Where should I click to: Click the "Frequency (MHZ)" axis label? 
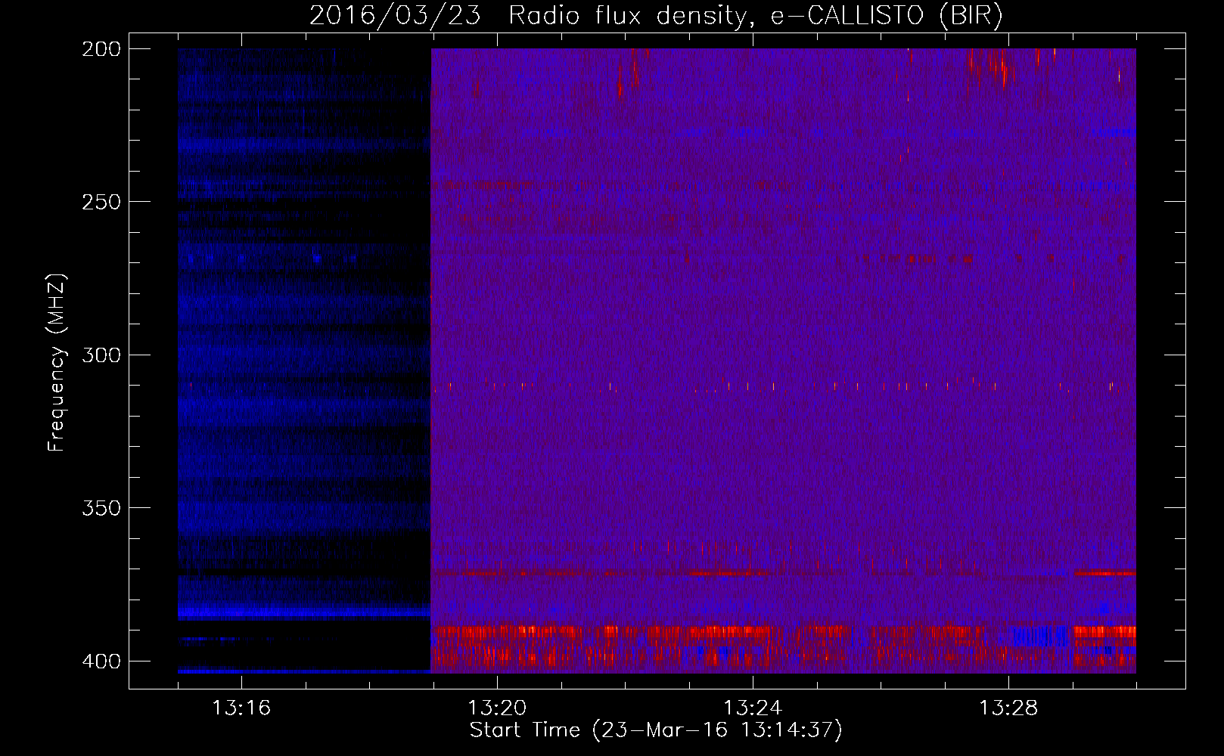(57, 362)
